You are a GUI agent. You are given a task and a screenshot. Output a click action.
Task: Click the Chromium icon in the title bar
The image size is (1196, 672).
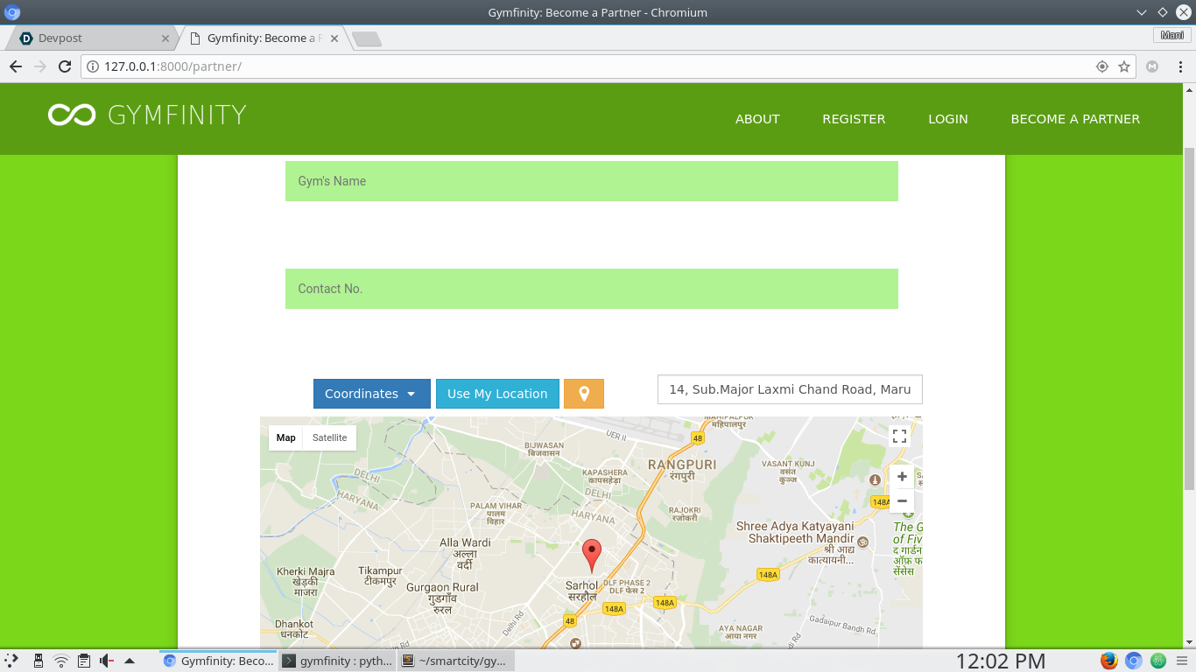[x=12, y=12]
